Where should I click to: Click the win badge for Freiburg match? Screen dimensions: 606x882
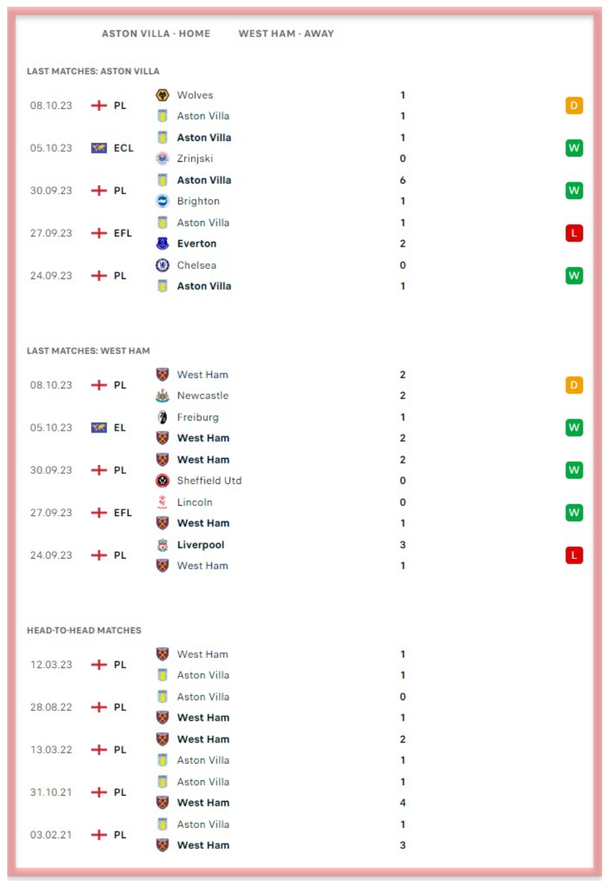coord(573,428)
